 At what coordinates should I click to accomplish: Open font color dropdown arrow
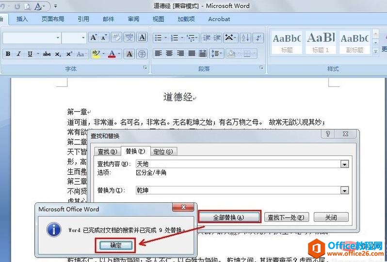(x=119, y=54)
